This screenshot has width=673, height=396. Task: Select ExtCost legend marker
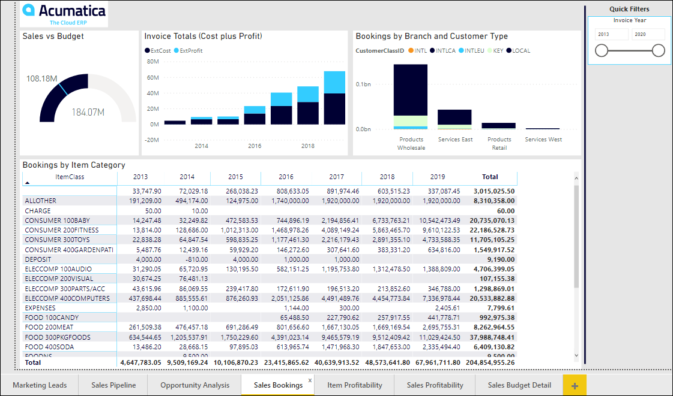(147, 51)
